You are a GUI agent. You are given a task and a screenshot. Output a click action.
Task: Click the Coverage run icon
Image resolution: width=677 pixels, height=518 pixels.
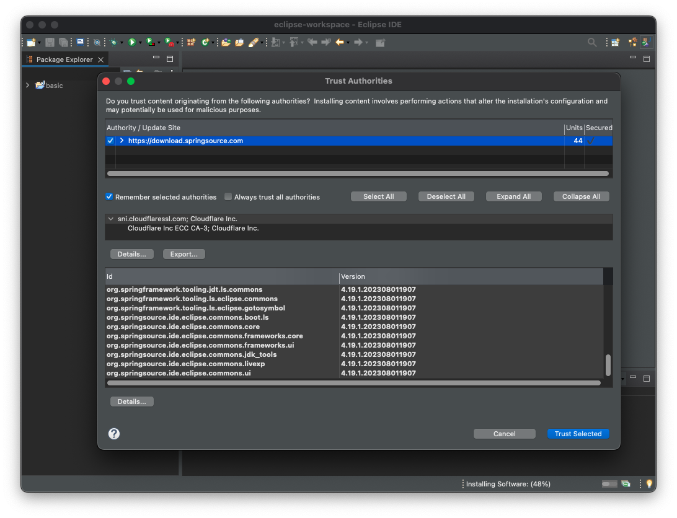pyautogui.click(x=150, y=42)
